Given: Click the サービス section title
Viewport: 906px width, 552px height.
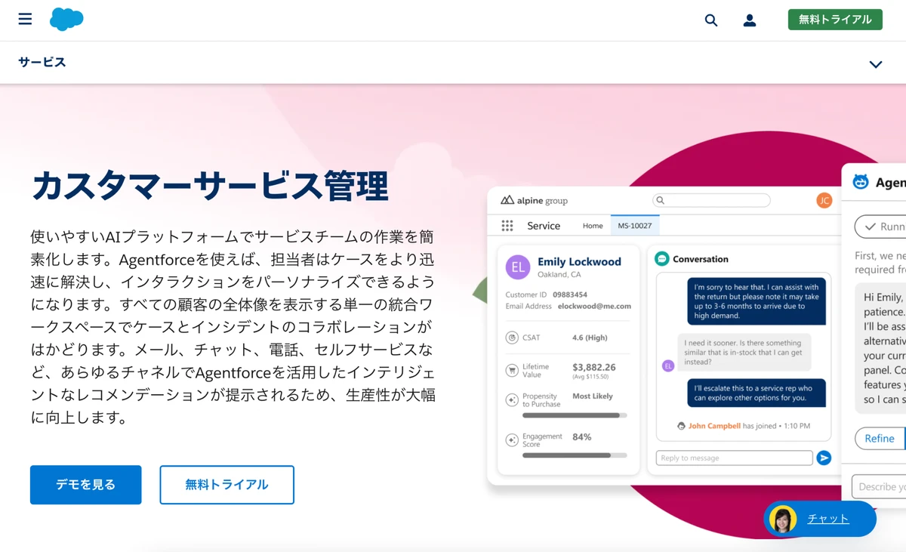Looking at the screenshot, I should (x=42, y=62).
